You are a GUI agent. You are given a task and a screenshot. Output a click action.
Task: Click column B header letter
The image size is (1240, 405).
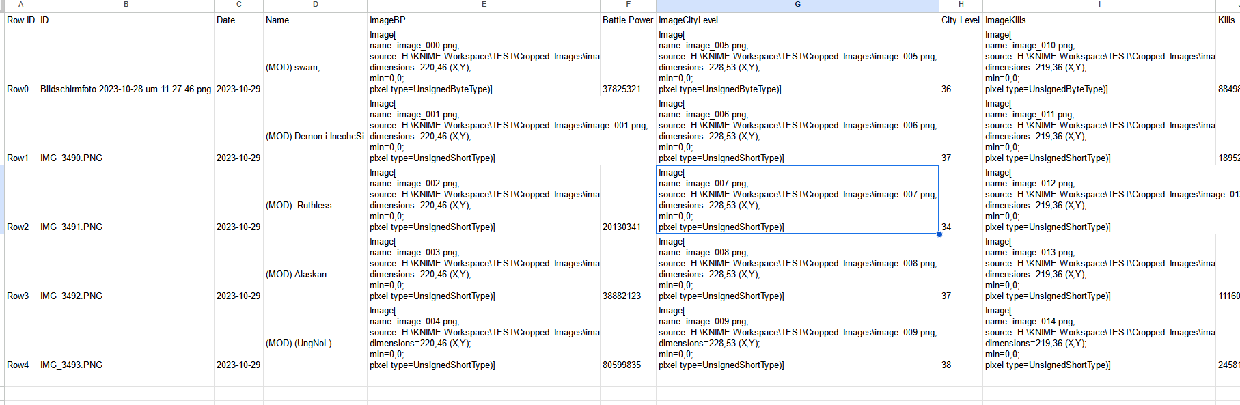point(126,5)
